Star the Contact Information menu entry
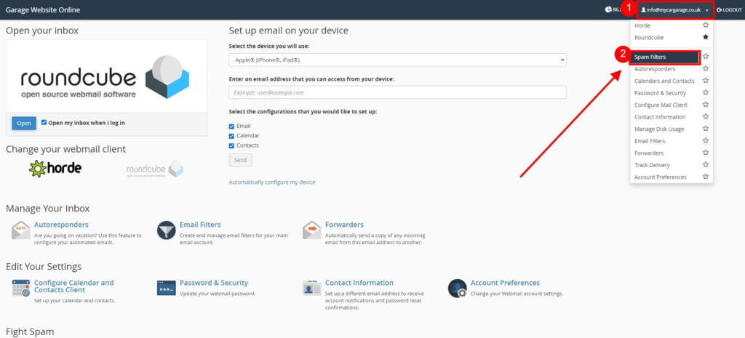745x338 pixels. point(706,116)
